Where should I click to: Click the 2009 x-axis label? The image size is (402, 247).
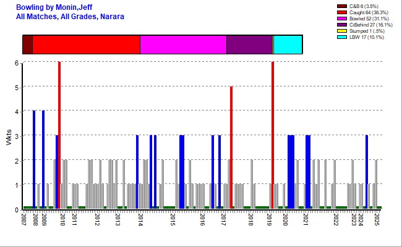click(x=44, y=220)
